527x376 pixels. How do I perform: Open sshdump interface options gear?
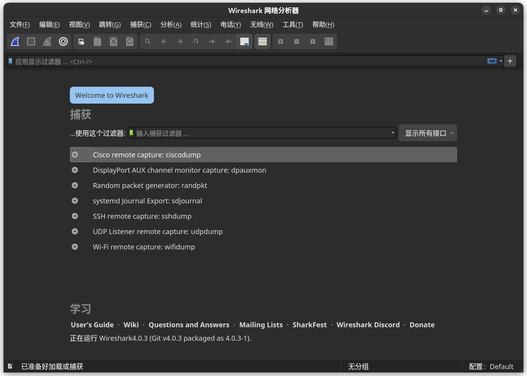pos(75,216)
